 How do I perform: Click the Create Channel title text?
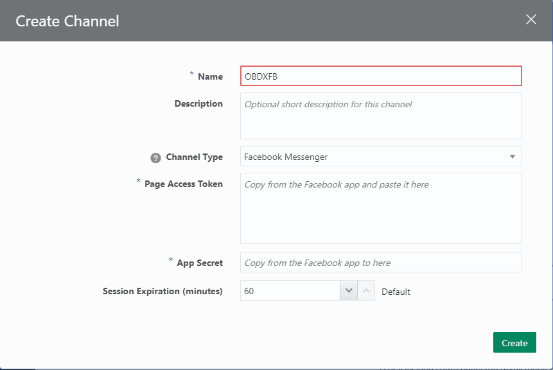pyautogui.click(x=67, y=21)
